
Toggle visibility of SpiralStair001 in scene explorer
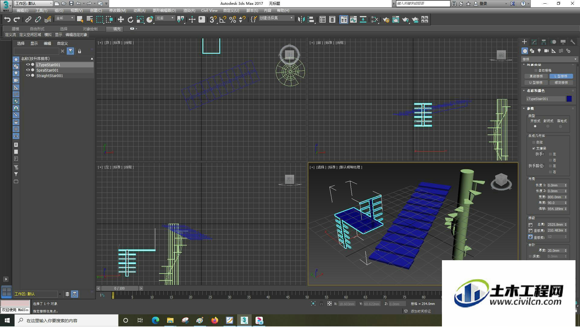(28, 70)
